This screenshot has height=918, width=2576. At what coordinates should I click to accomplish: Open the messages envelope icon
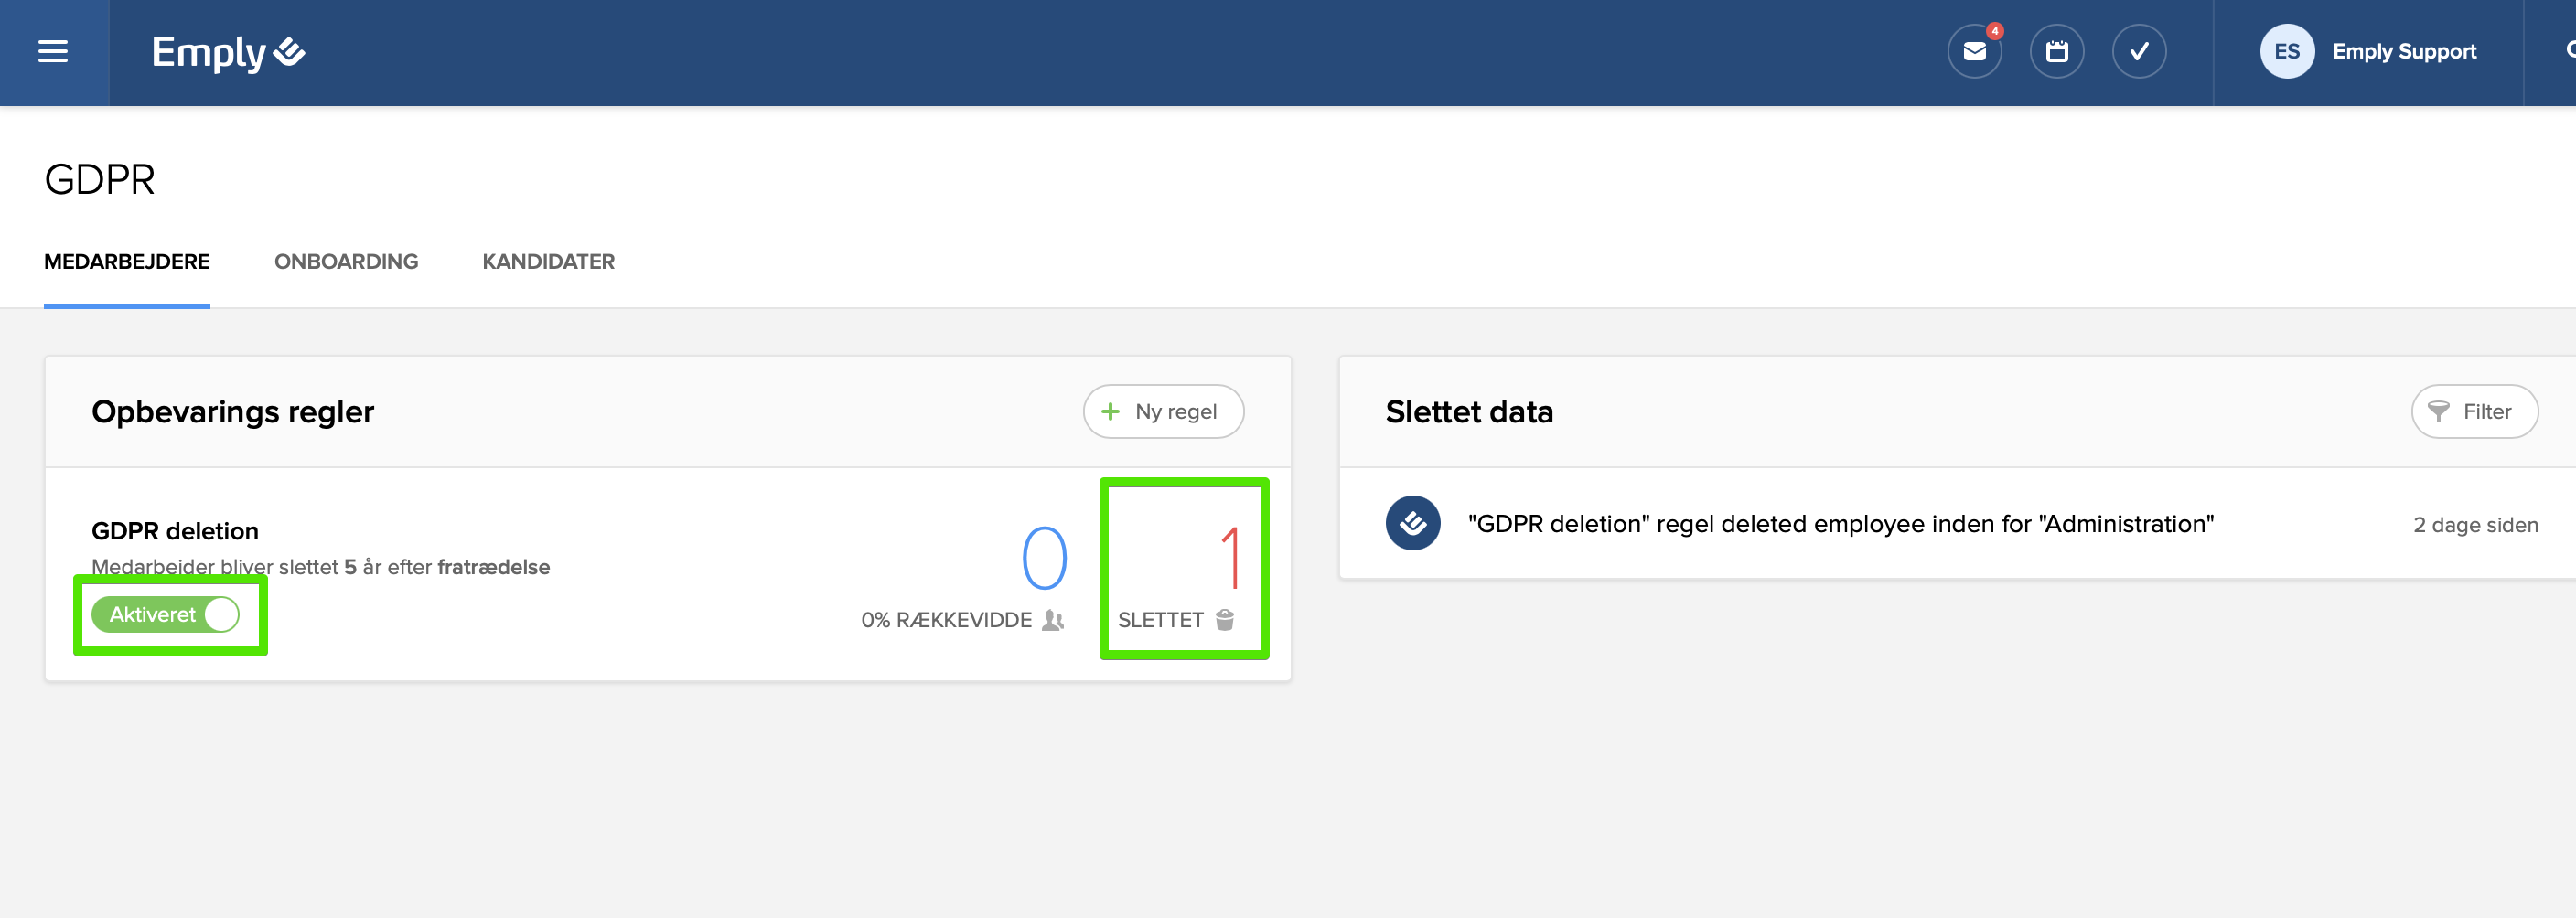(1974, 52)
